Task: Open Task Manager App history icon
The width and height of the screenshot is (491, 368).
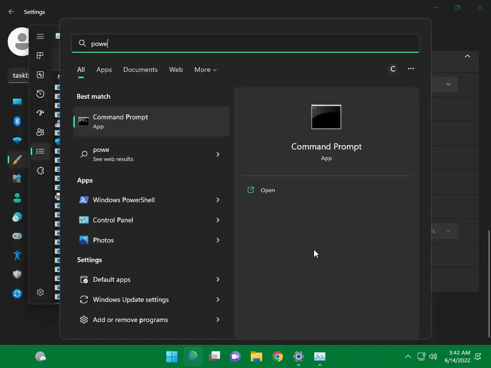Action: tap(40, 94)
